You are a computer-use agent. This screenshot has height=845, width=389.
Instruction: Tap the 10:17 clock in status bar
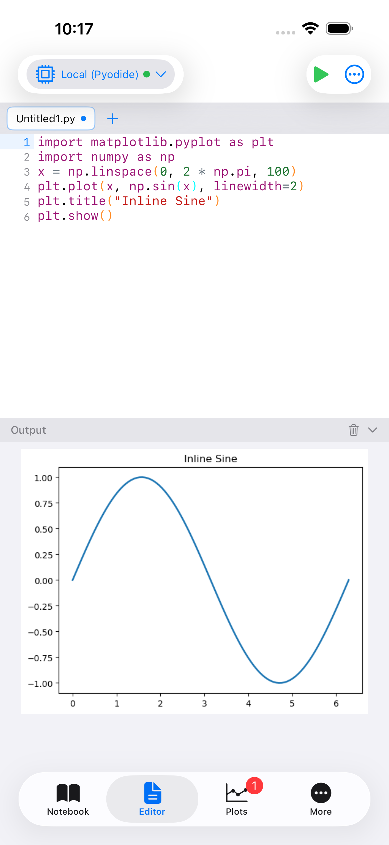(74, 29)
